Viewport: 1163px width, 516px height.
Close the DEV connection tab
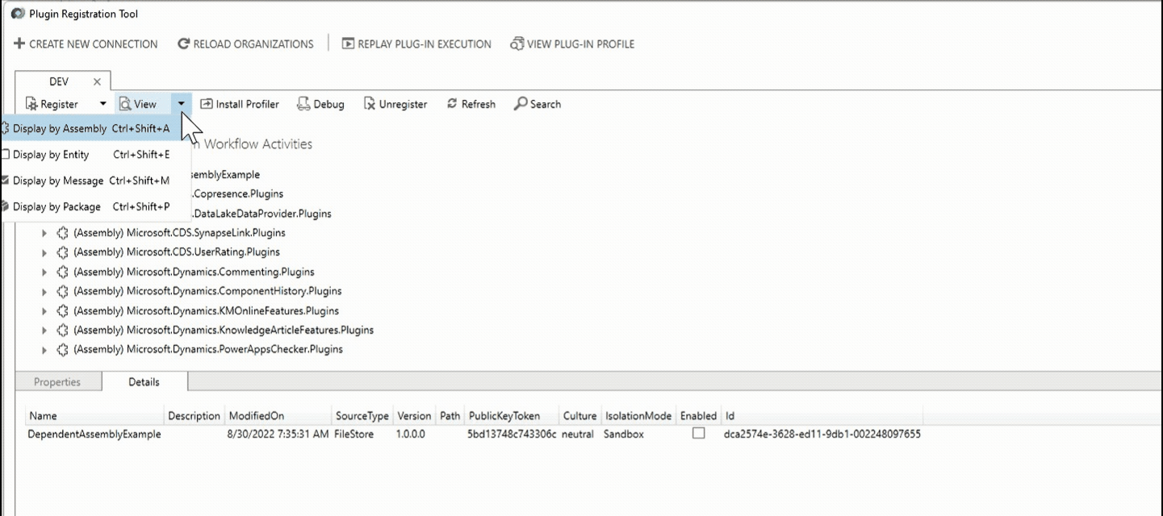(x=97, y=82)
